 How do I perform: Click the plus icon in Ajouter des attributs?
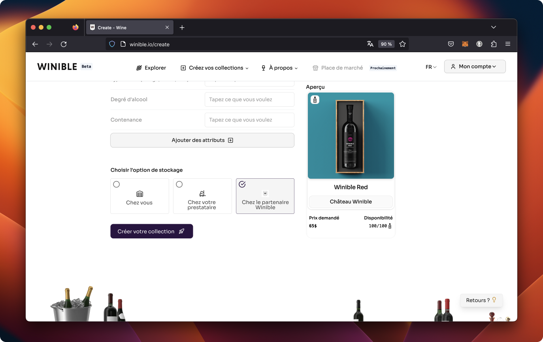231,140
